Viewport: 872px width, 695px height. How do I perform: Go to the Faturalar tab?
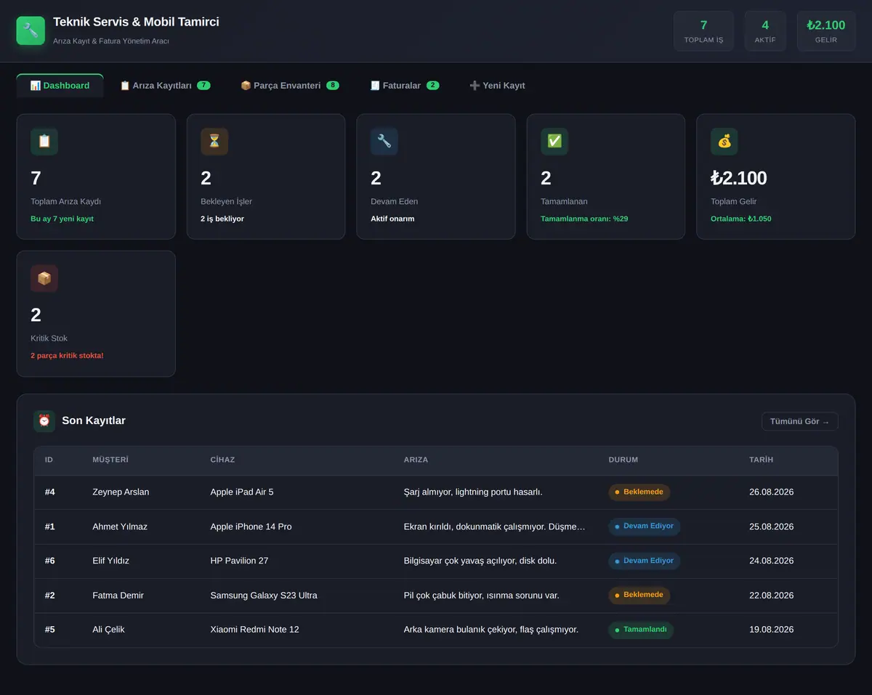click(404, 86)
